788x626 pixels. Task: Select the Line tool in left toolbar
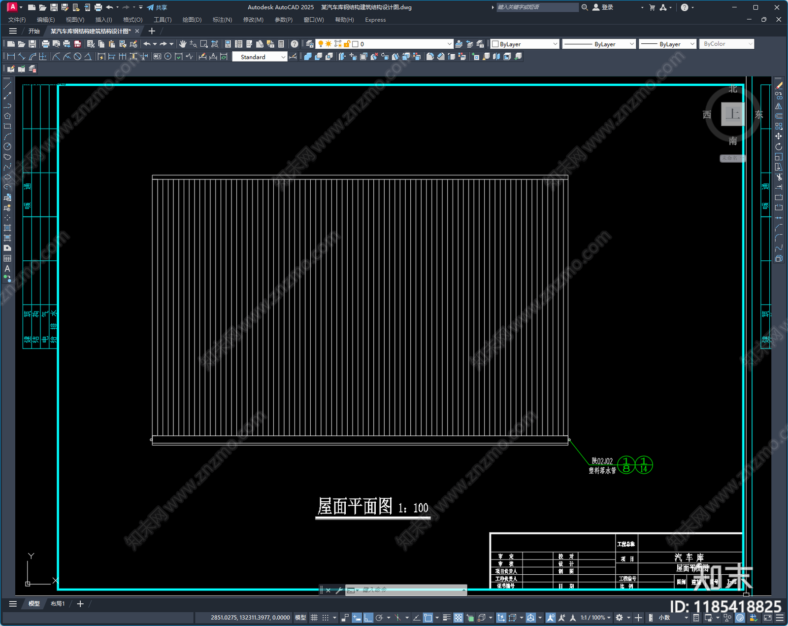(7, 86)
